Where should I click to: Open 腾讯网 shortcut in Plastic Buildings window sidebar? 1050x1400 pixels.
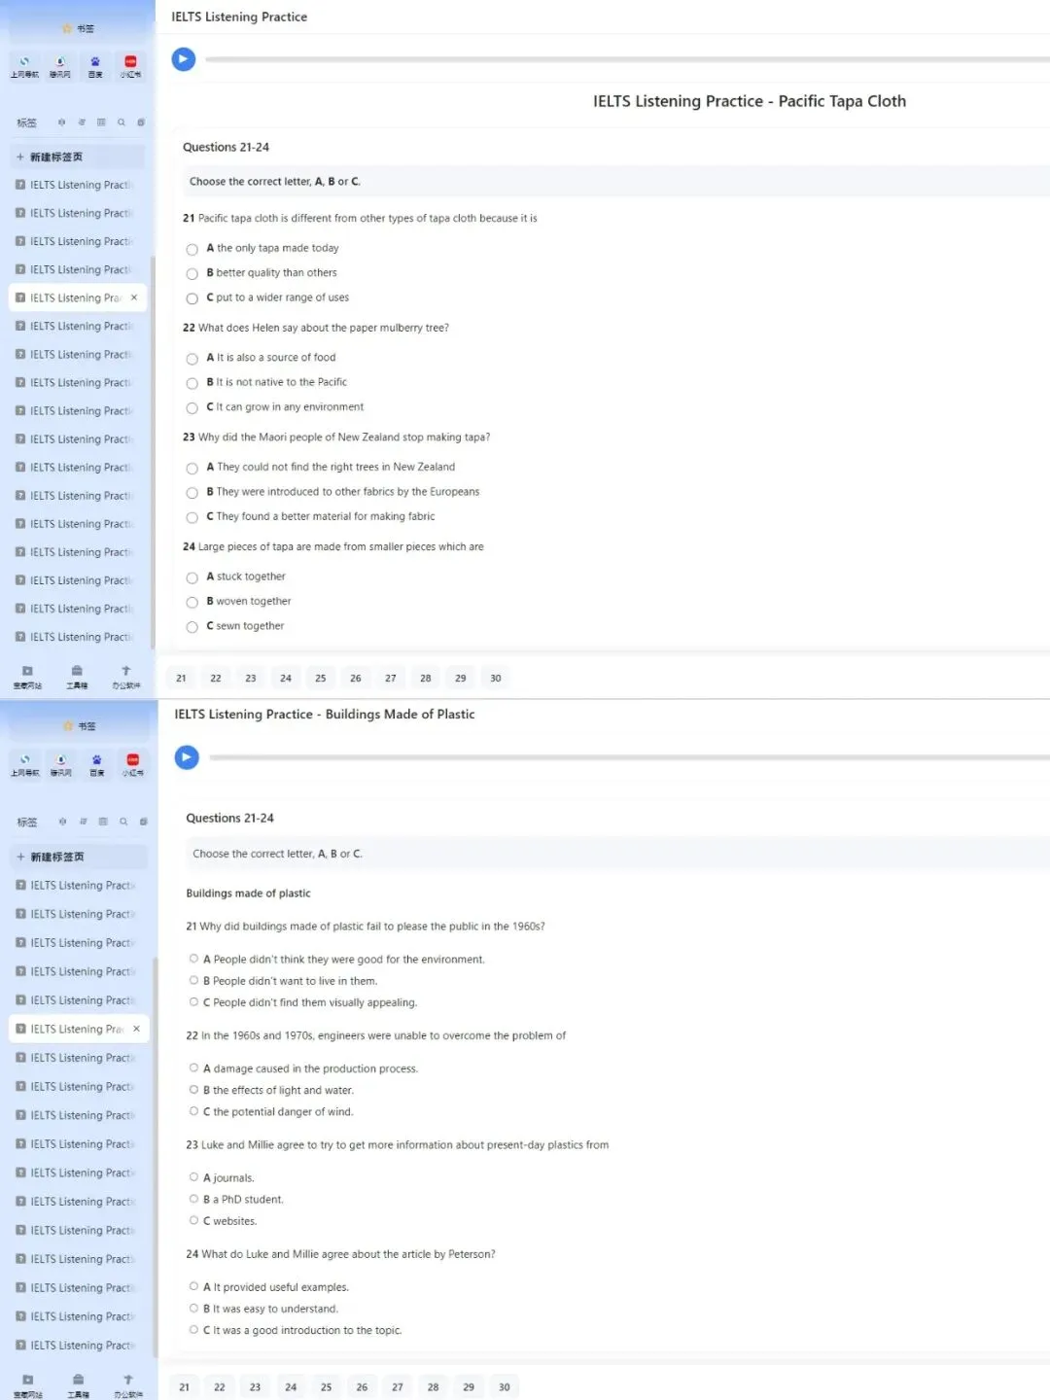point(61,765)
